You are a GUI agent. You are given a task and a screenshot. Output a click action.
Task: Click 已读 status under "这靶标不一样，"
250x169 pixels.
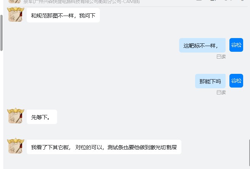point(221,57)
